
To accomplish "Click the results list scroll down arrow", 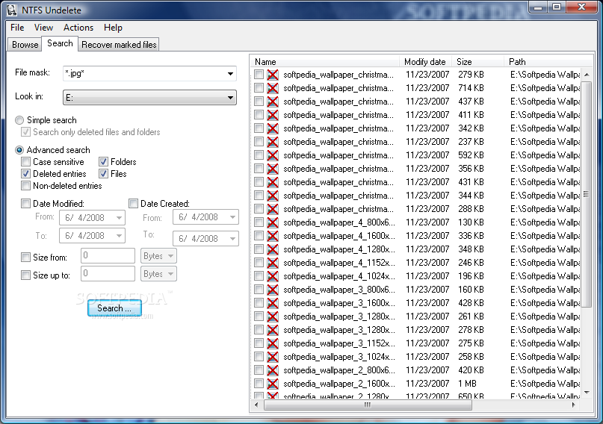I will pyautogui.click(x=587, y=393).
